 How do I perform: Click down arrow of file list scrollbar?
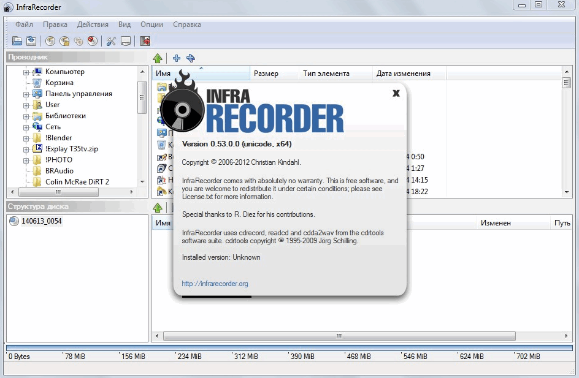click(x=567, y=192)
